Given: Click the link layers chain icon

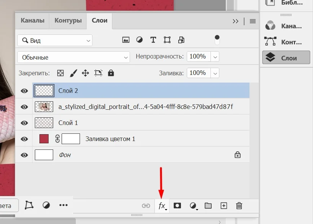Looking at the screenshot, I should [x=146, y=206].
